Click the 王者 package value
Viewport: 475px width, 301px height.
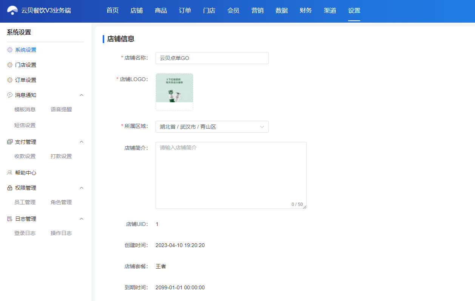tap(161, 266)
